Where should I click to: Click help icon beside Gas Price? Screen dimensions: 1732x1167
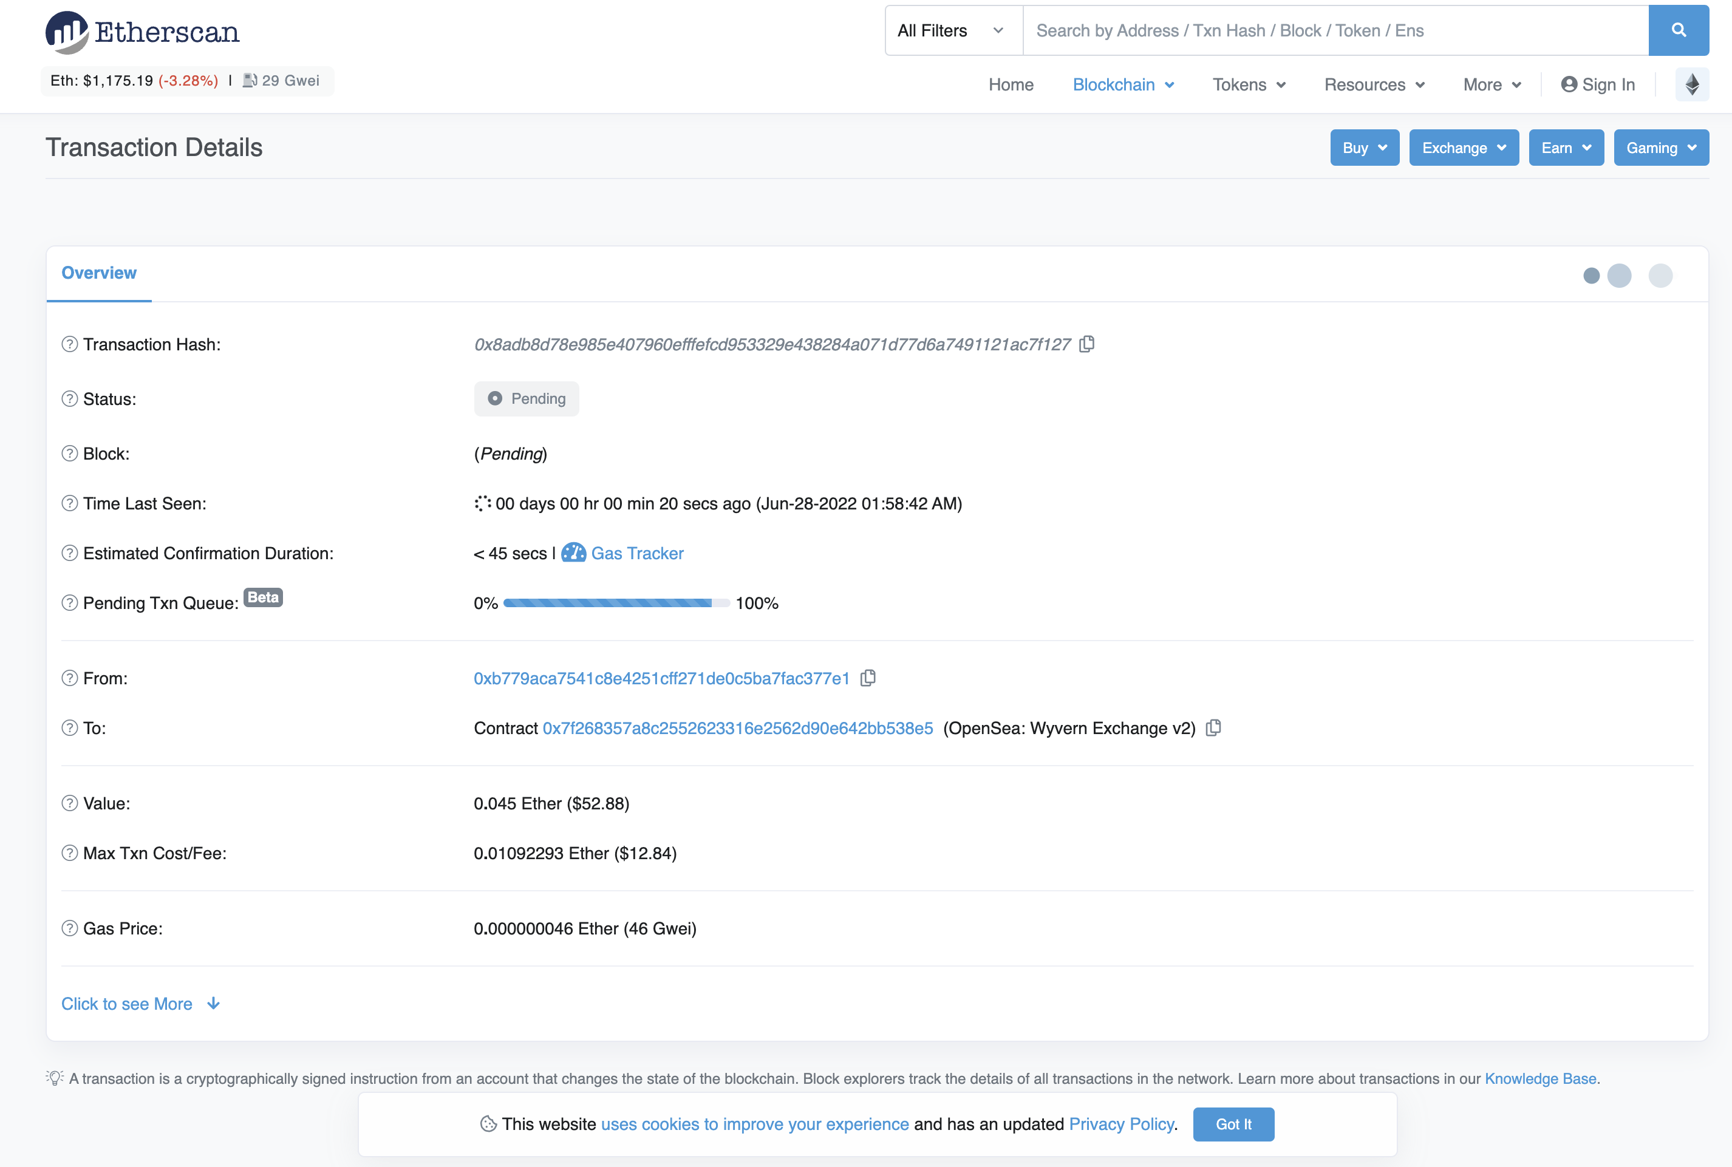coord(69,929)
